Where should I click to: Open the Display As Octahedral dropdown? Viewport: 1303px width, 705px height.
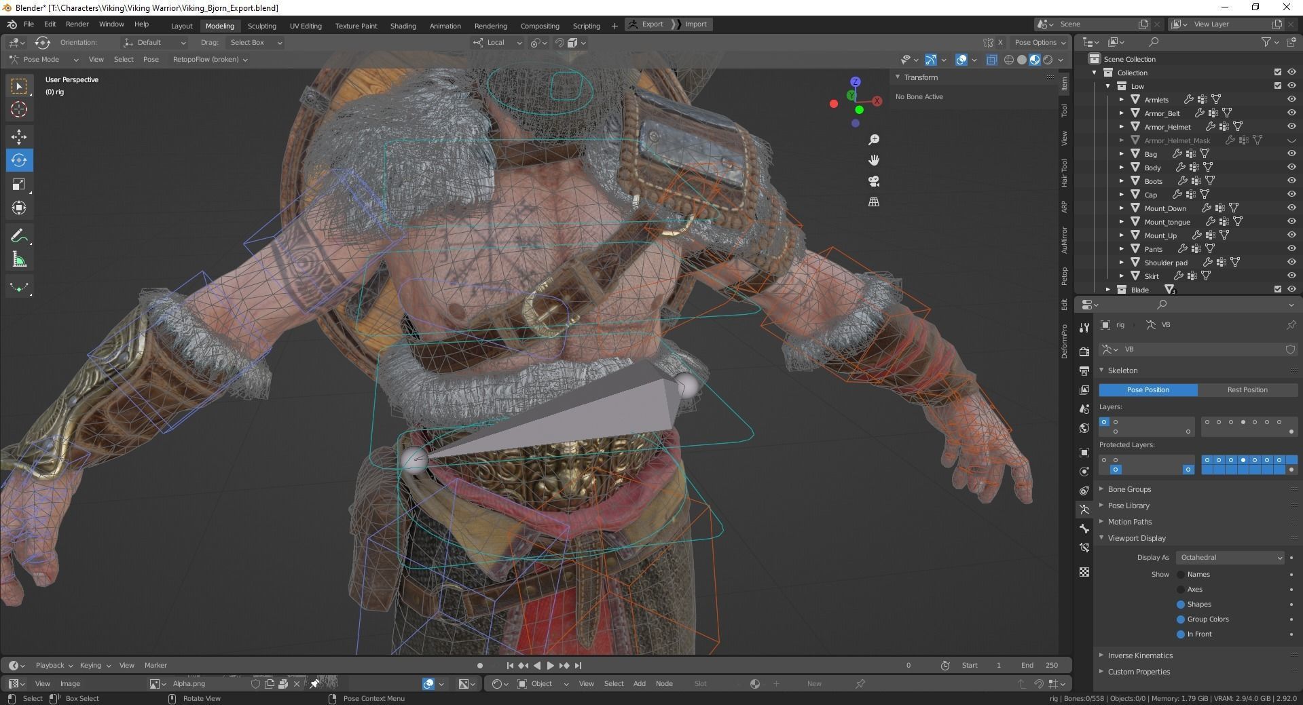(1230, 558)
